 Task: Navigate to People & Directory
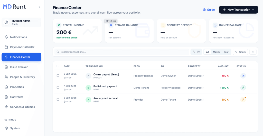(x=22, y=77)
